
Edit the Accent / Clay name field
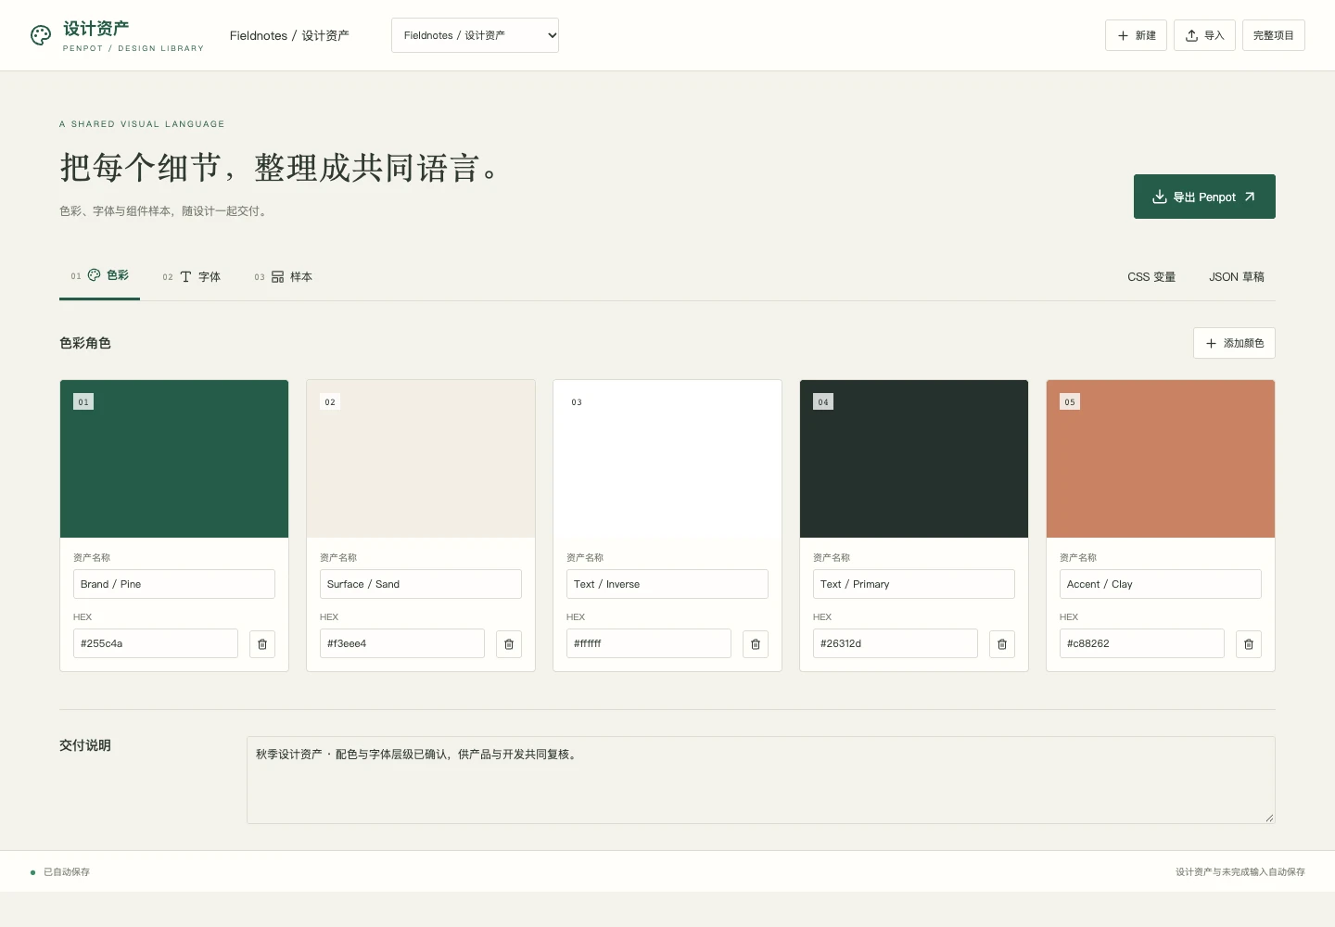[1161, 584]
